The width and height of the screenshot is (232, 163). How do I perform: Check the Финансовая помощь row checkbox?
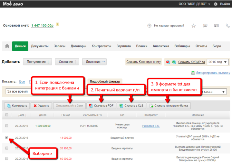pos(7,126)
